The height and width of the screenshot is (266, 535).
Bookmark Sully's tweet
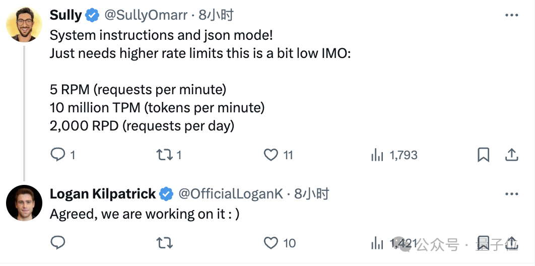tap(483, 155)
